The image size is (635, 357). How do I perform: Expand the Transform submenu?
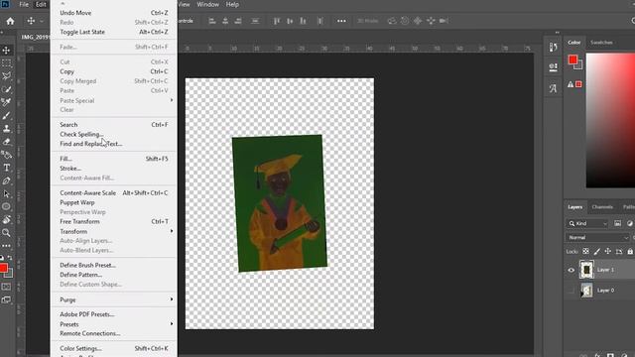pos(114,231)
